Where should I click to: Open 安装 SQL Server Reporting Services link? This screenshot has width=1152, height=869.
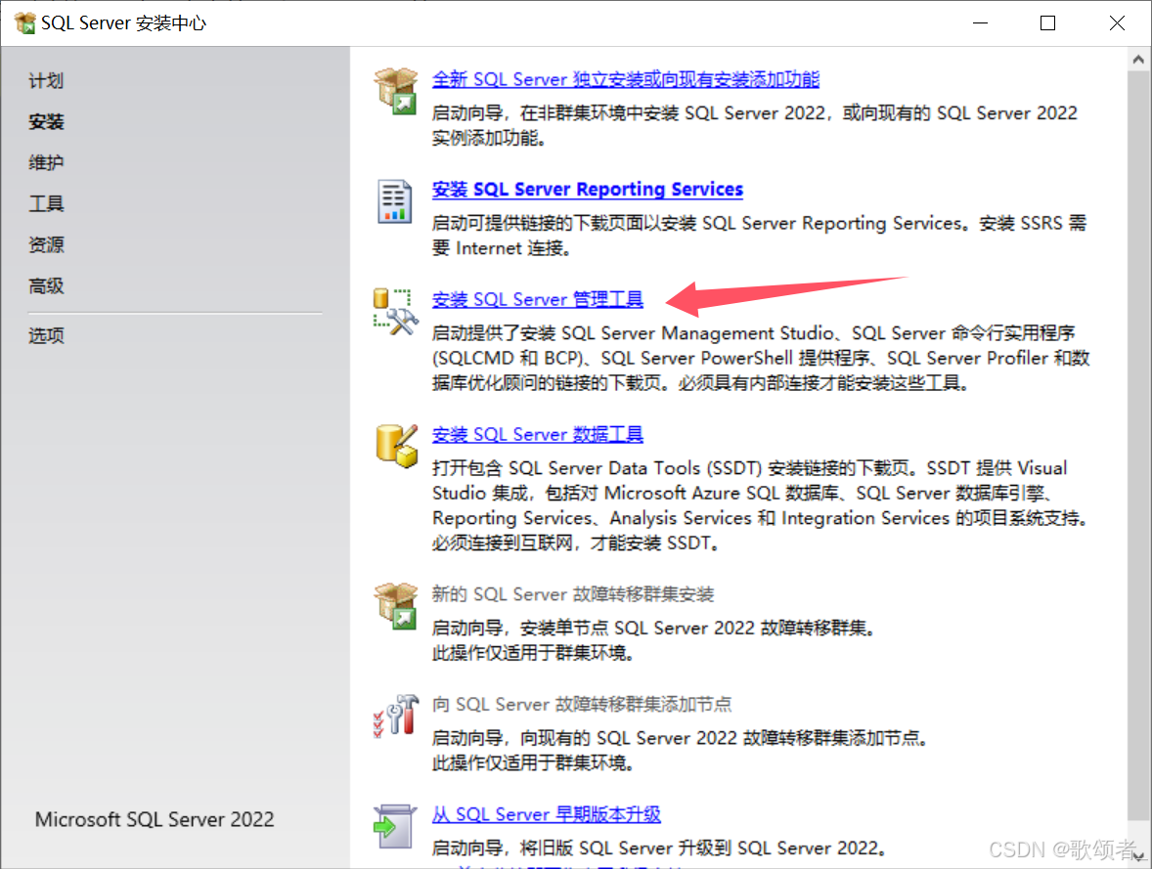coord(587,189)
